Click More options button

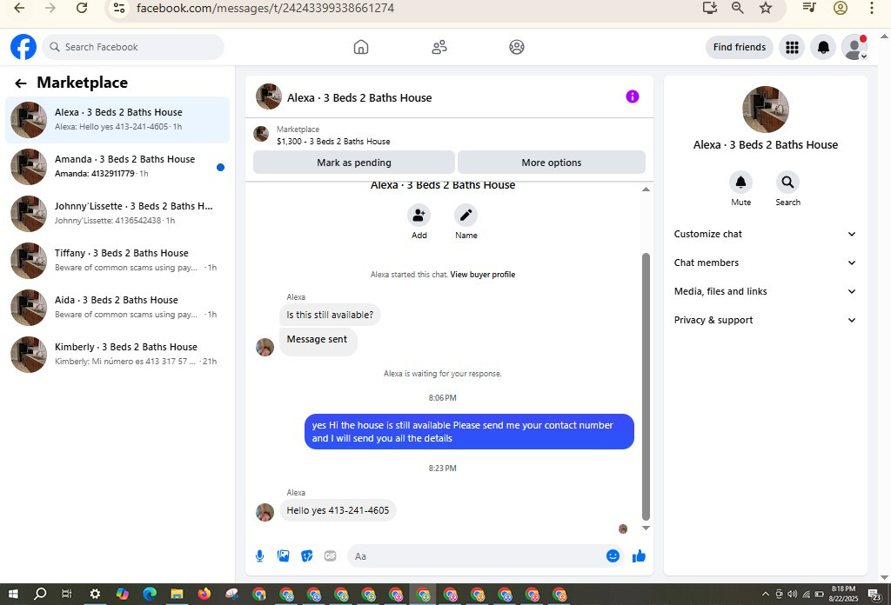pyautogui.click(x=551, y=163)
